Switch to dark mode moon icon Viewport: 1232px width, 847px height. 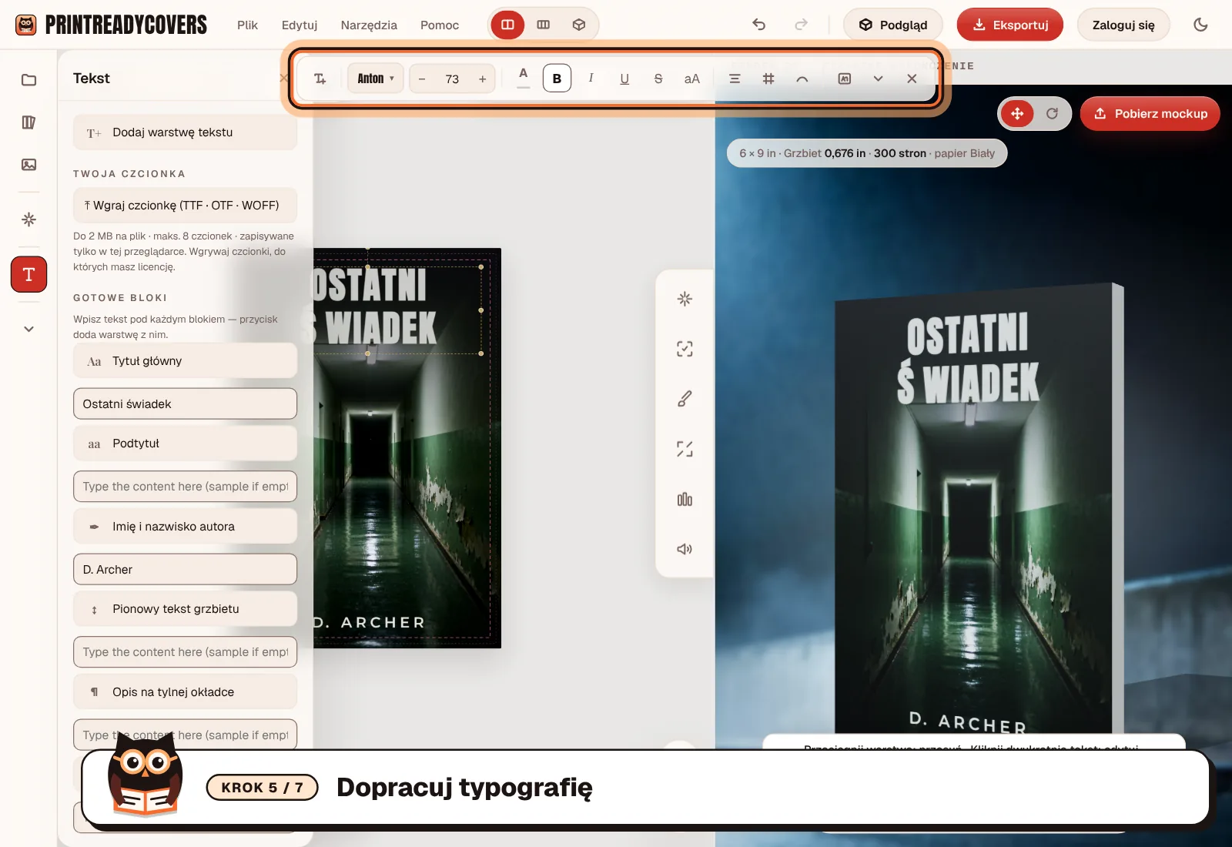pos(1200,25)
